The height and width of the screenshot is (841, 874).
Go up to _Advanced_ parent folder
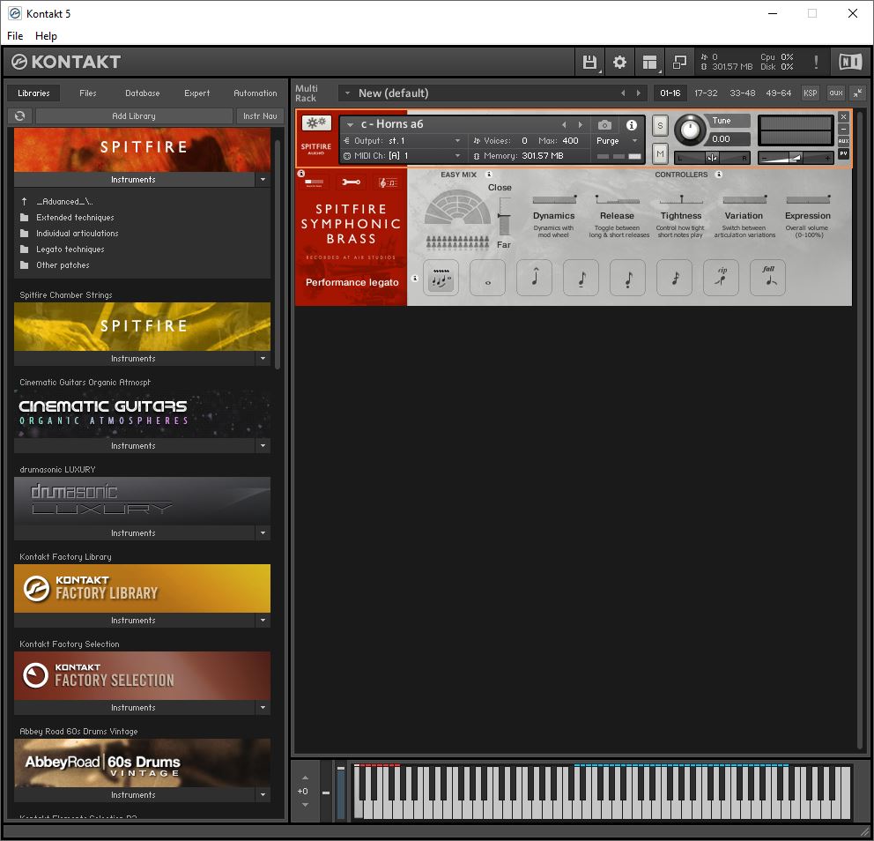tap(64, 201)
